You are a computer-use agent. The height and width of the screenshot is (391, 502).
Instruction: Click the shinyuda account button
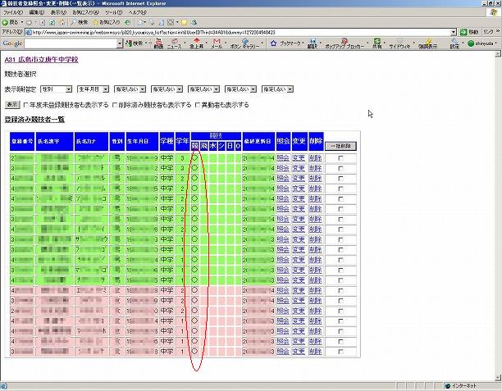pos(481,43)
